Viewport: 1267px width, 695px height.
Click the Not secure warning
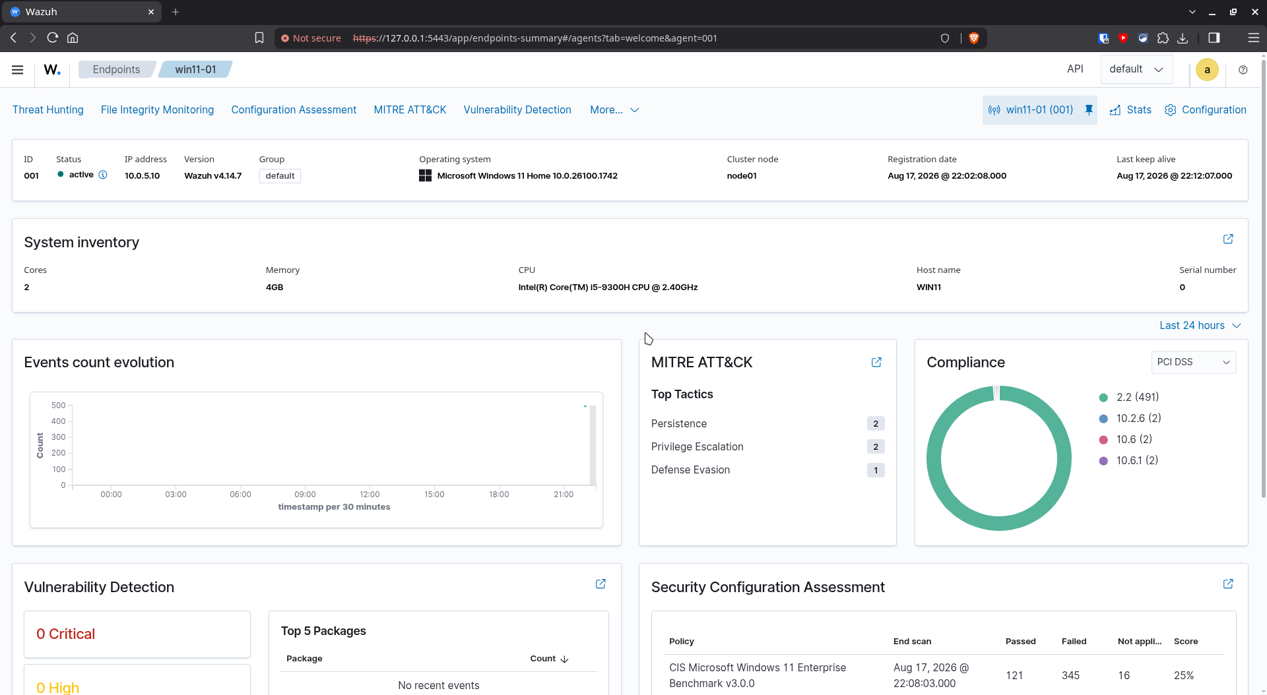click(311, 38)
